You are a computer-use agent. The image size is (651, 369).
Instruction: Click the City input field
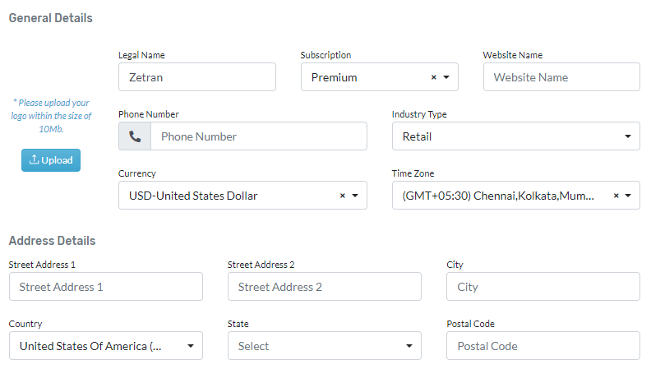(x=543, y=287)
